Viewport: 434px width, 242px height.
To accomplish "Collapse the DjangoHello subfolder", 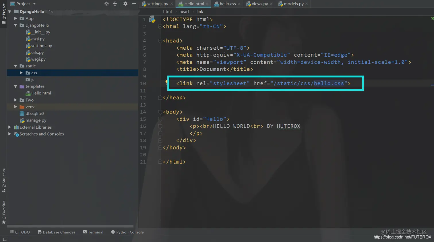I will pyautogui.click(x=16, y=25).
